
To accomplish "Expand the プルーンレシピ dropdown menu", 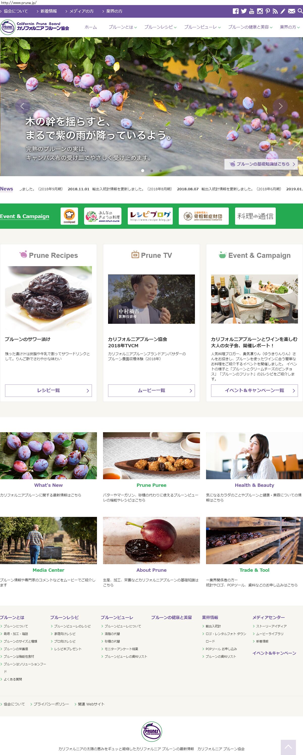I will (x=160, y=27).
